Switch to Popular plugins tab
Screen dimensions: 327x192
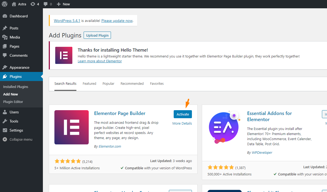click(x=108, y=84)
